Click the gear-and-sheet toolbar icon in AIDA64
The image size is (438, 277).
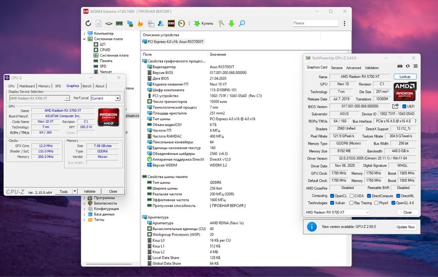coord(151,24)
